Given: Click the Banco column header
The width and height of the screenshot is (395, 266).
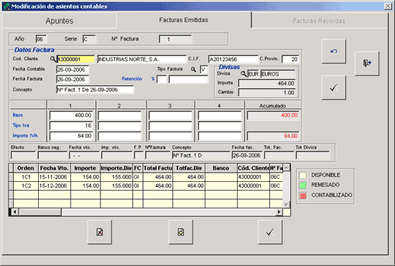Looking at the screenshot, I should (221, 168).
